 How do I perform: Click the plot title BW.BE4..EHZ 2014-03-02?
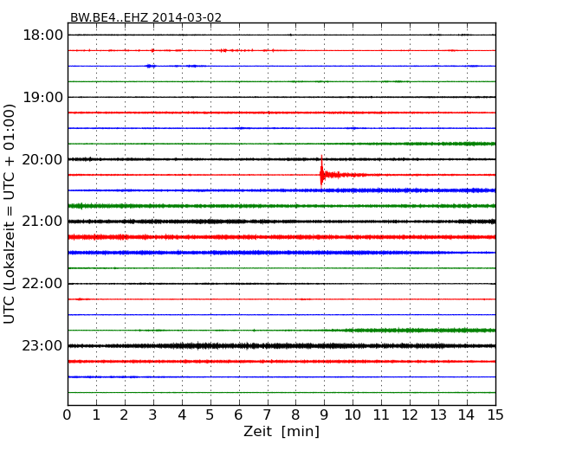(146, 17)
